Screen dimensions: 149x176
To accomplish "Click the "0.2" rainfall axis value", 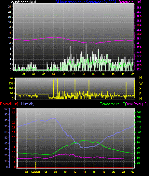I will pyautogui.click(x=14, y=157).
